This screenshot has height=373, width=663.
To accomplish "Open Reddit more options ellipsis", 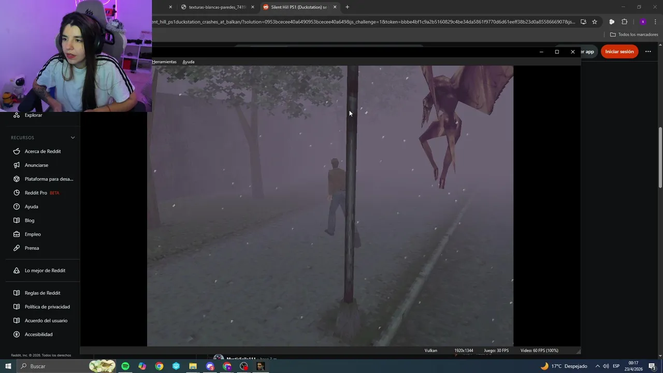I will coord(648,51).
